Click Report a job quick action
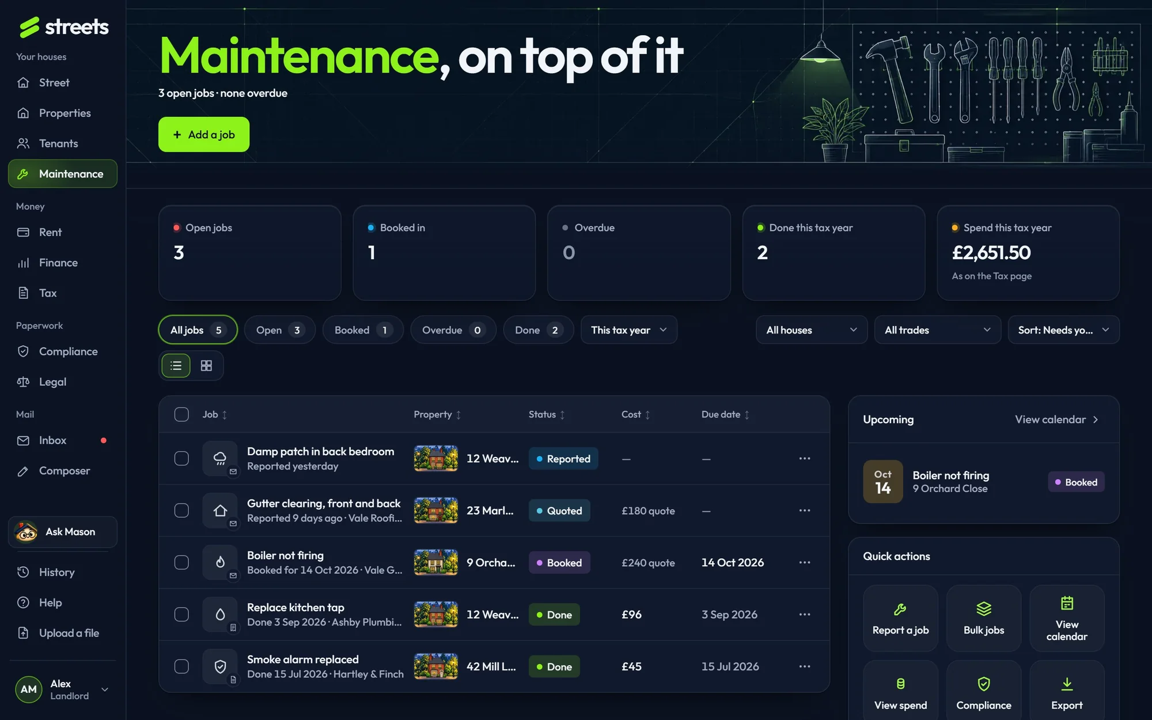Viewport: 1152px width, 720px height. click(x=901, y=619)
